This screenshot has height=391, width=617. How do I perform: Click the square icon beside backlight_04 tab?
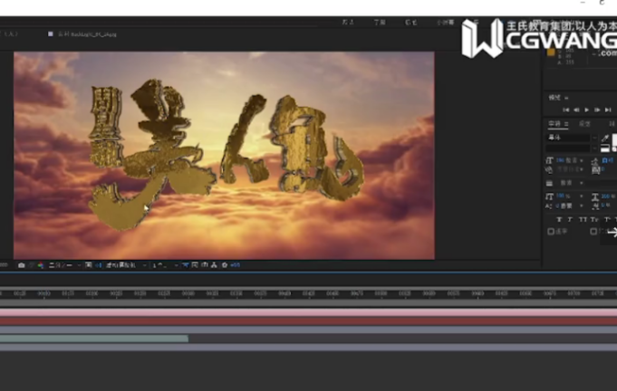click(51, 34)
